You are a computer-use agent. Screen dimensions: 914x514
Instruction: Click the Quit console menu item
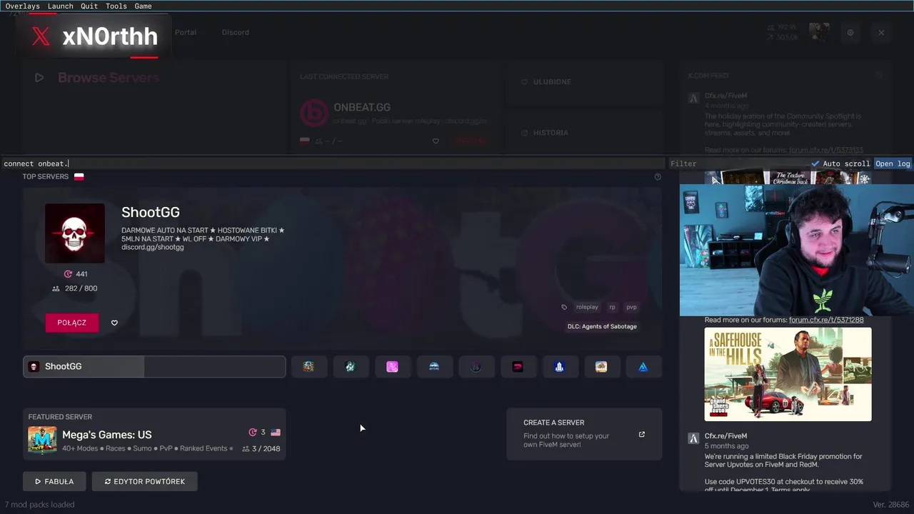coord(89,6)
